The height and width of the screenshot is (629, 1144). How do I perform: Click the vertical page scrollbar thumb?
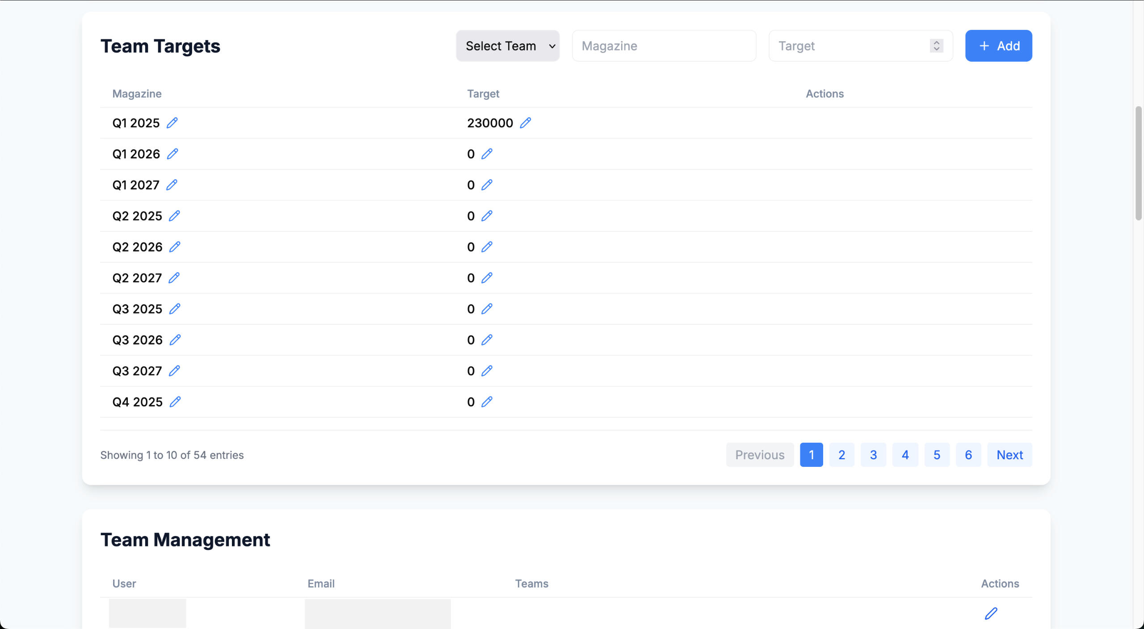pyautogui.click(x=1138, y=163)
